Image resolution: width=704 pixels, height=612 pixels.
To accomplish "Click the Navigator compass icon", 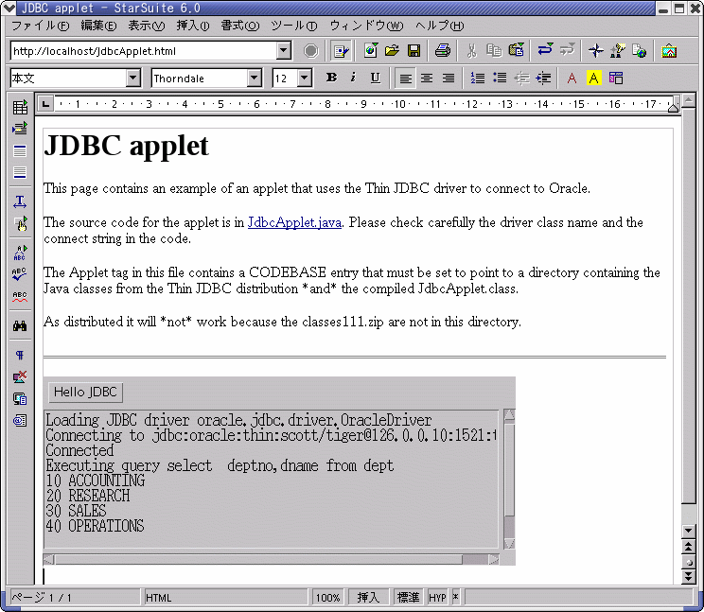I will click(595, 51).
